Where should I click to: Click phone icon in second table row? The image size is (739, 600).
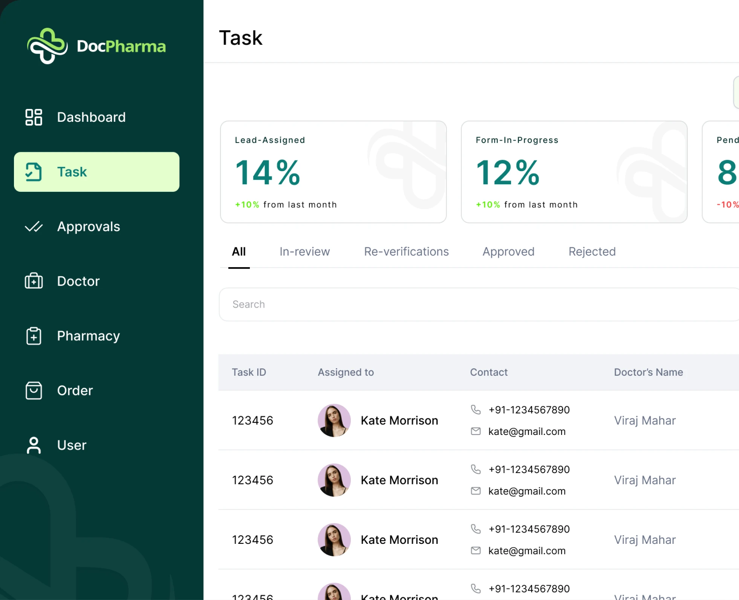(476, 469)
